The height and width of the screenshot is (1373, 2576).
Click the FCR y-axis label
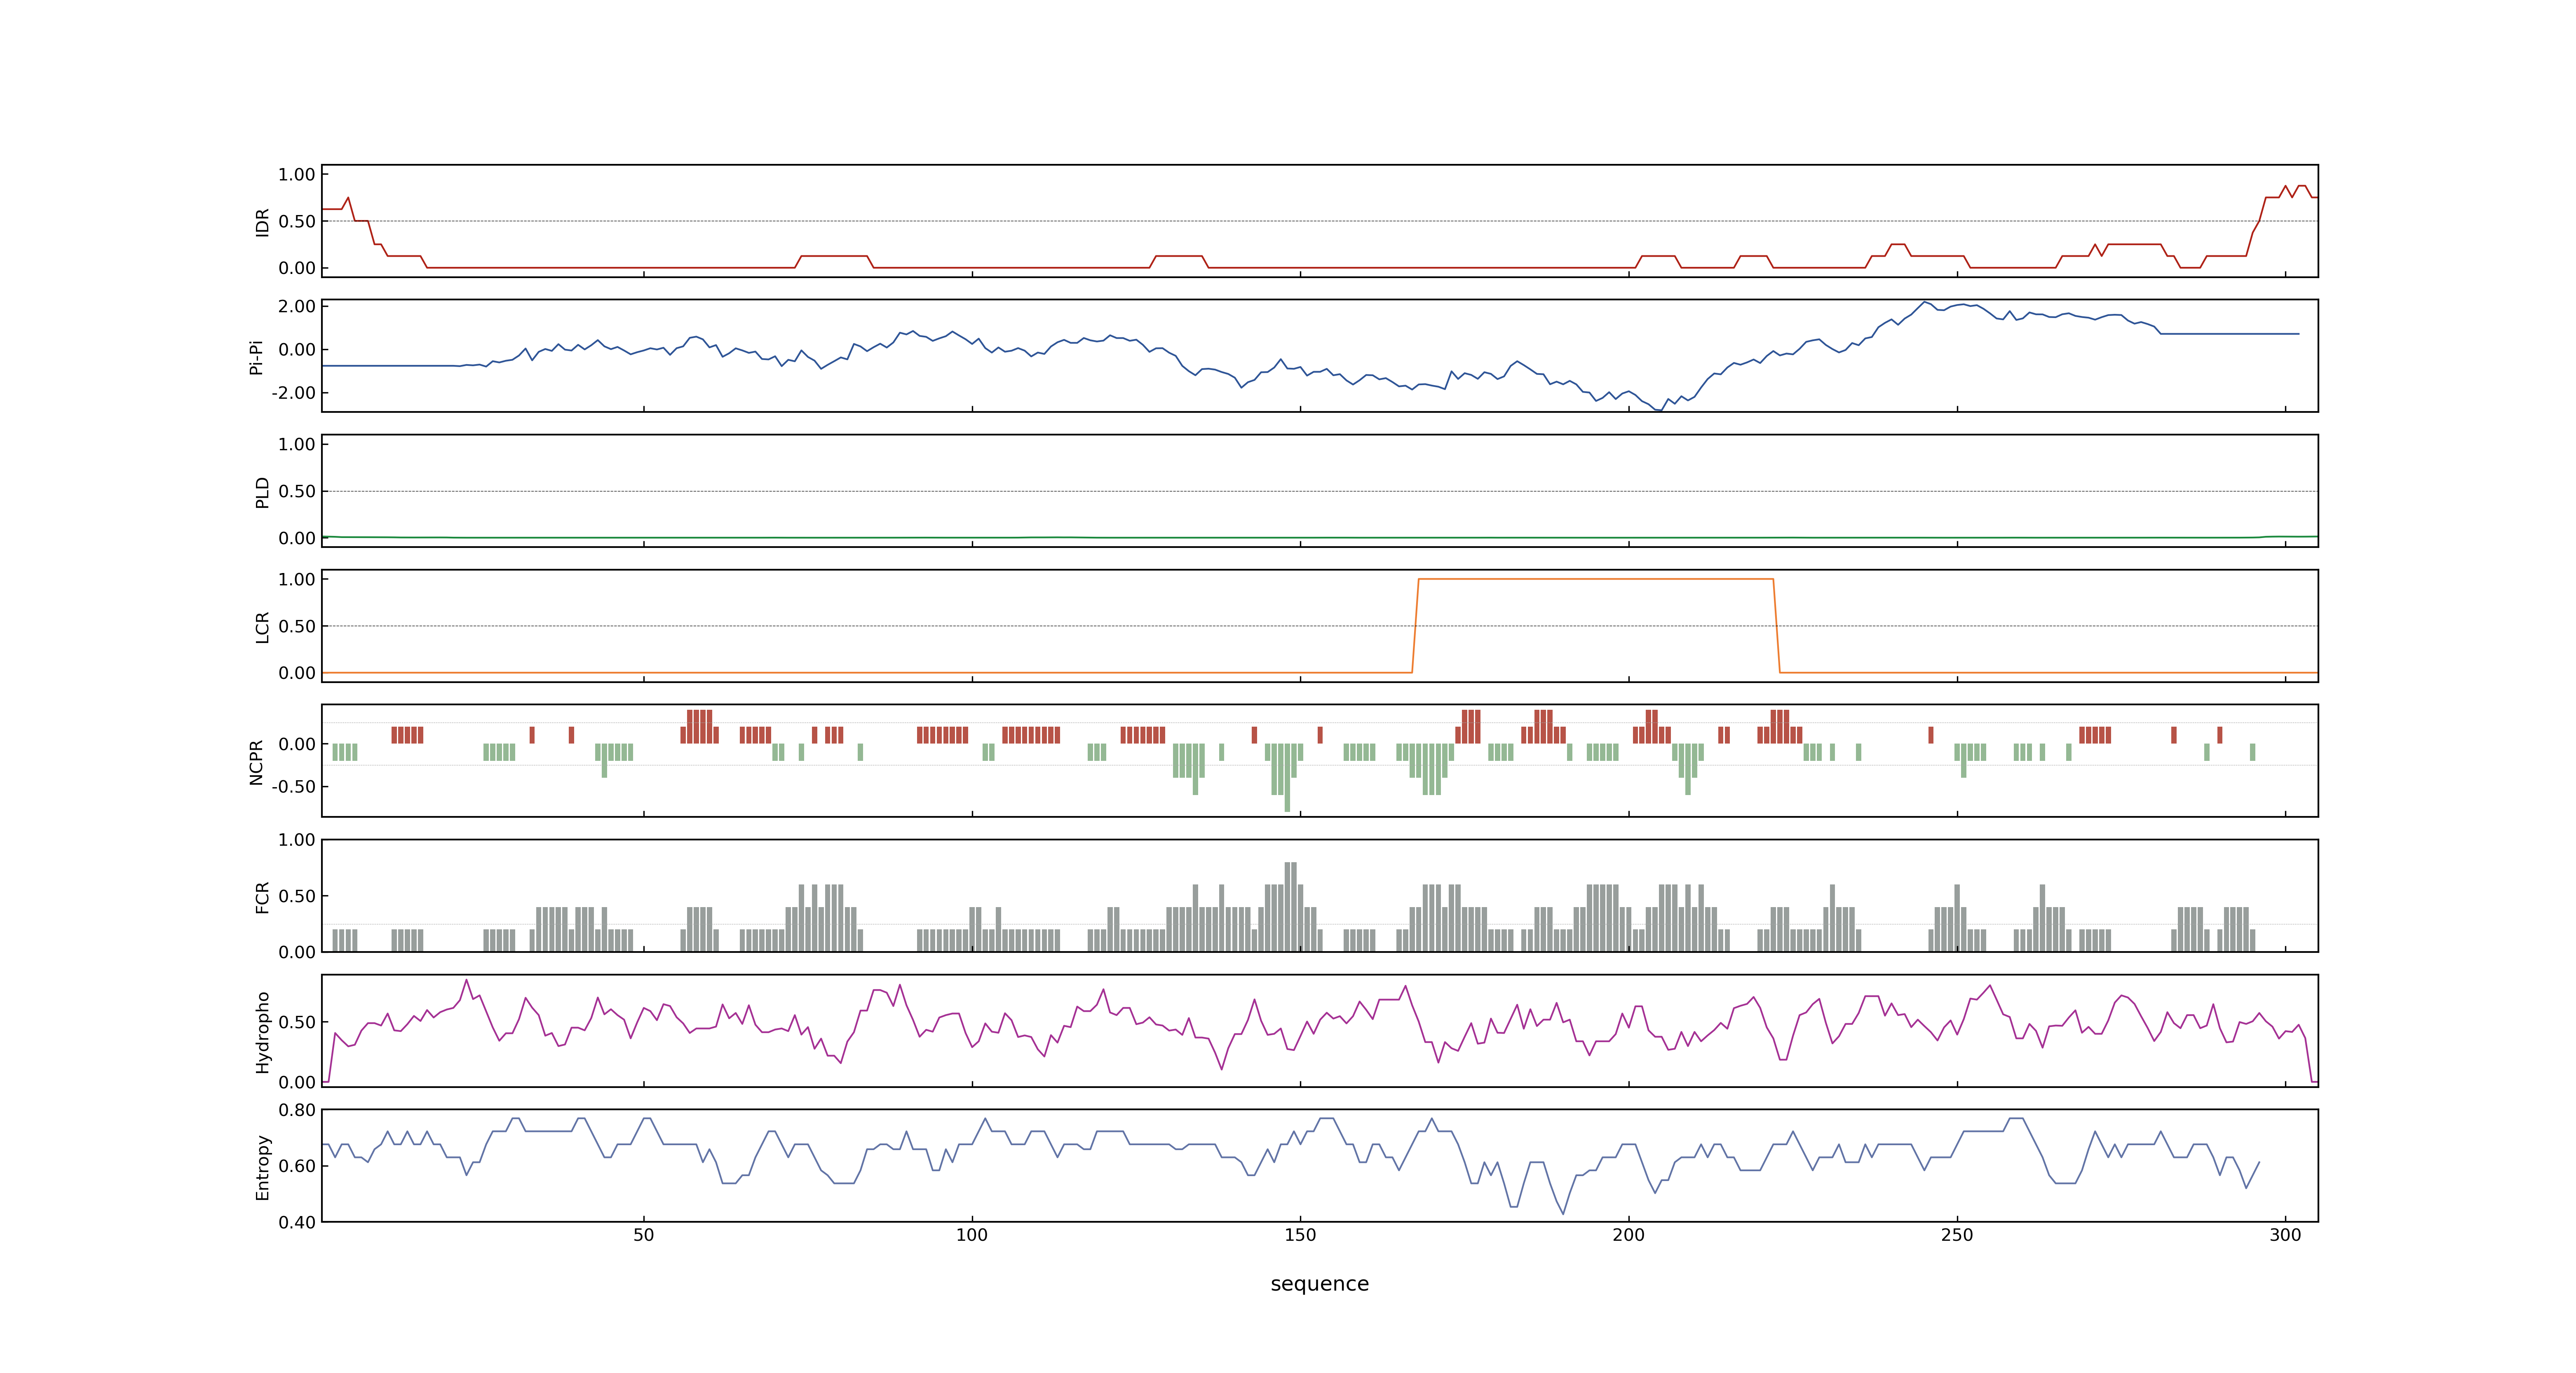[262, 896]
